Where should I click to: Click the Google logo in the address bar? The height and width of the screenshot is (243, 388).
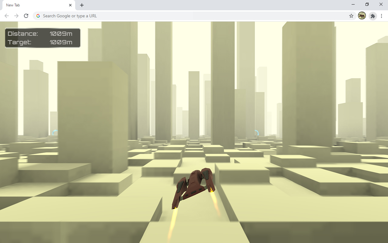38,16
